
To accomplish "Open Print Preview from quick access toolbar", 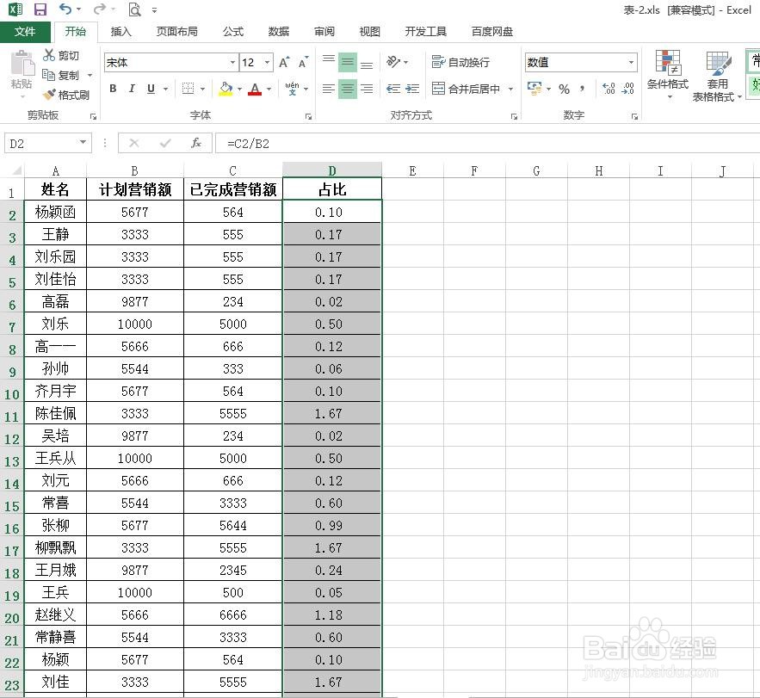I will [134, 9].
